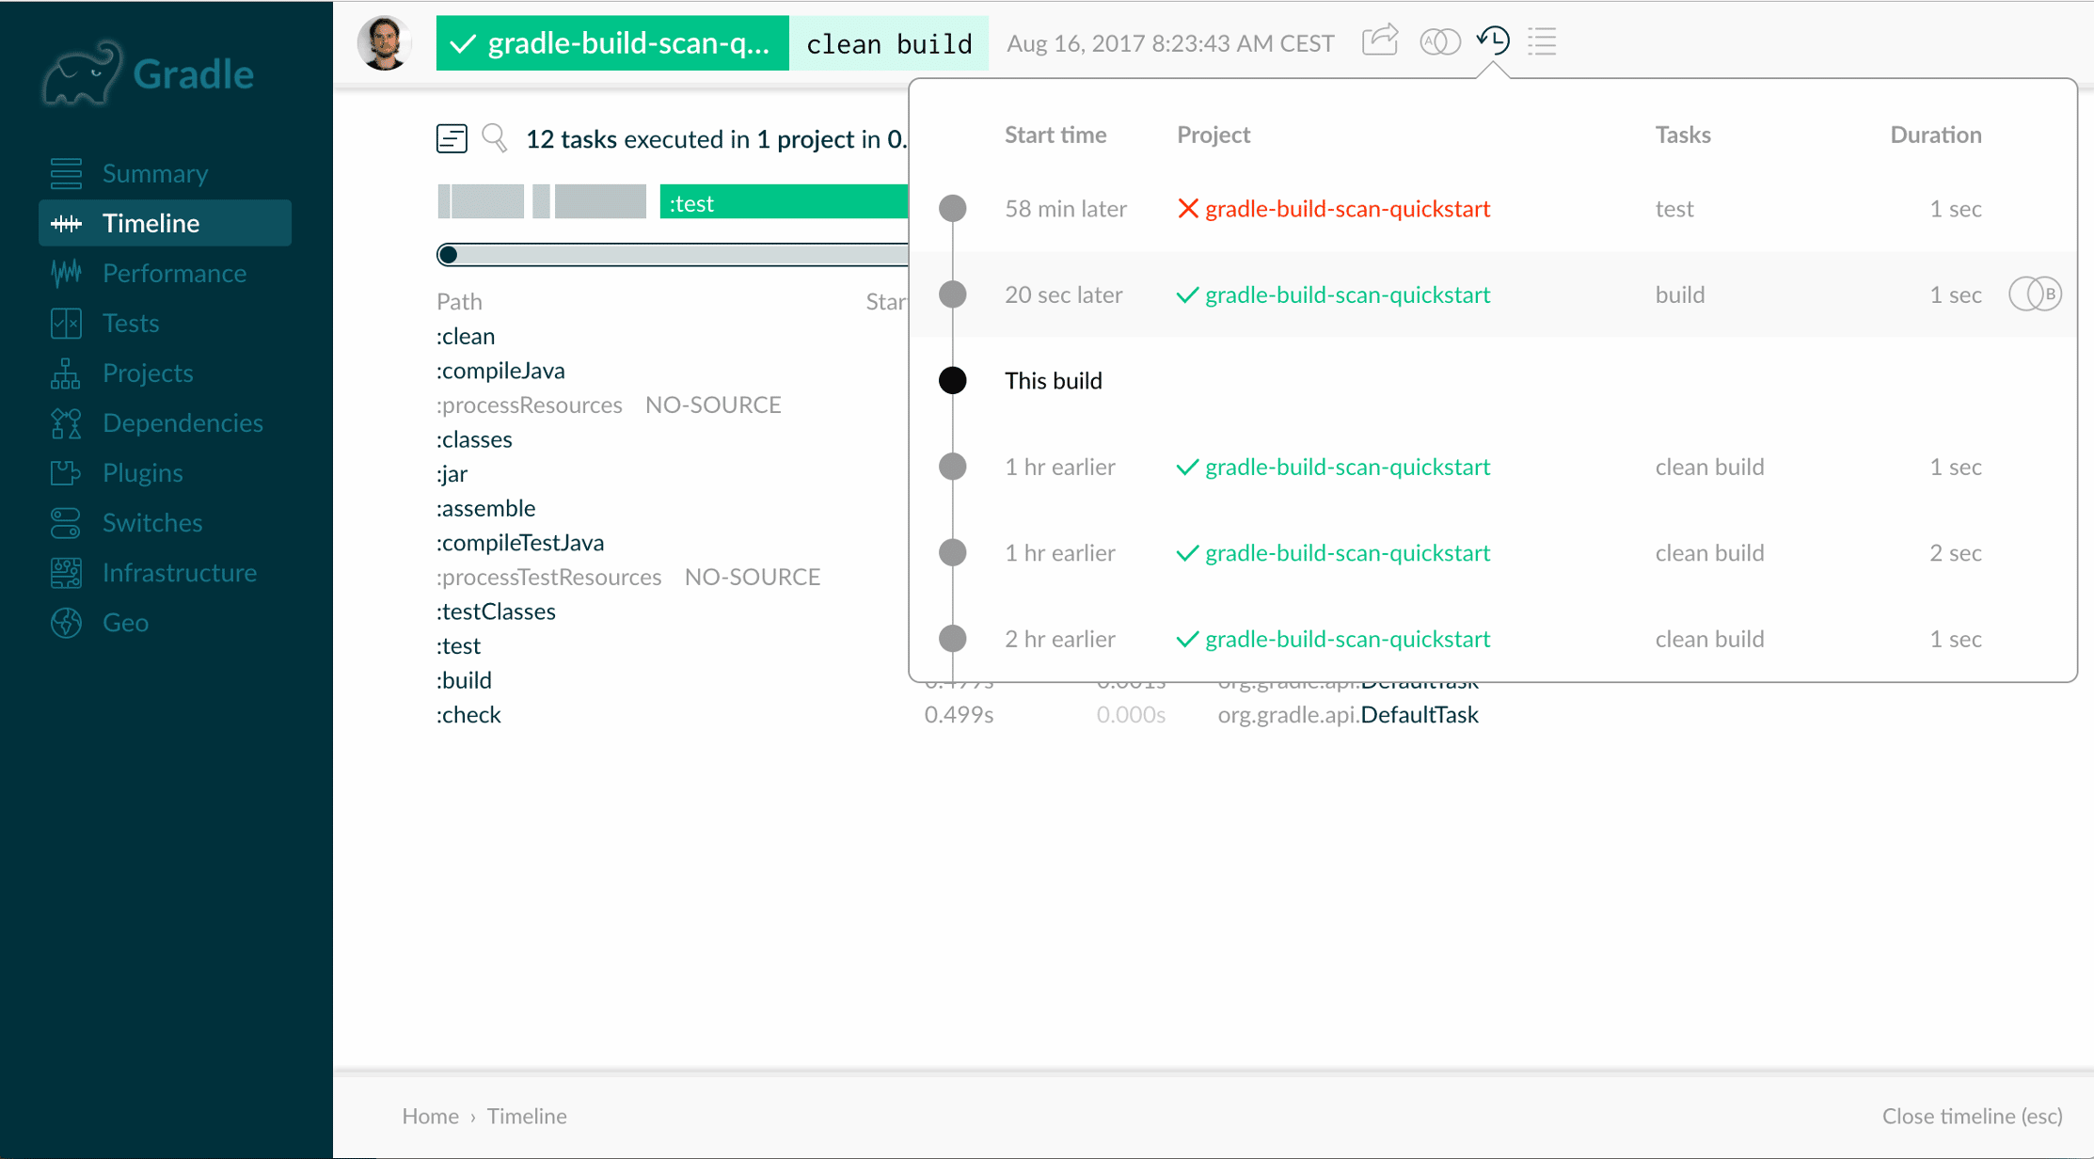This screenshot has width=2094, height=1159.
Task: Open the Plugins section
Action: tap(143, 472)
